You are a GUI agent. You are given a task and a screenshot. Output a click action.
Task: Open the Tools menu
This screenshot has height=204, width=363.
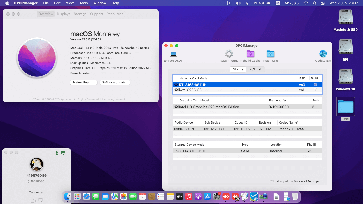[x=83, y=3]
